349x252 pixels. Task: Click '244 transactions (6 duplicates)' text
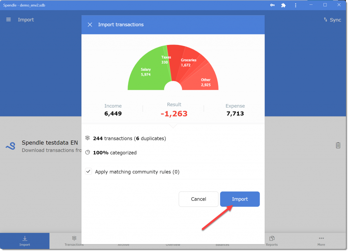(130, 138)
